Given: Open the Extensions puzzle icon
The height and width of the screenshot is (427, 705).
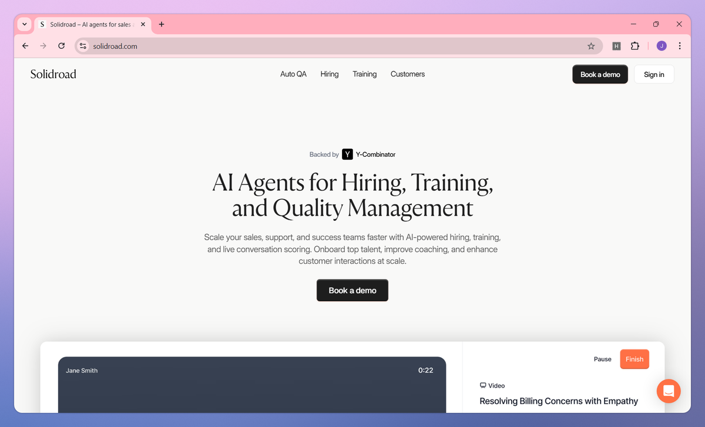Looking at the screenshot, I should point(634,46).
